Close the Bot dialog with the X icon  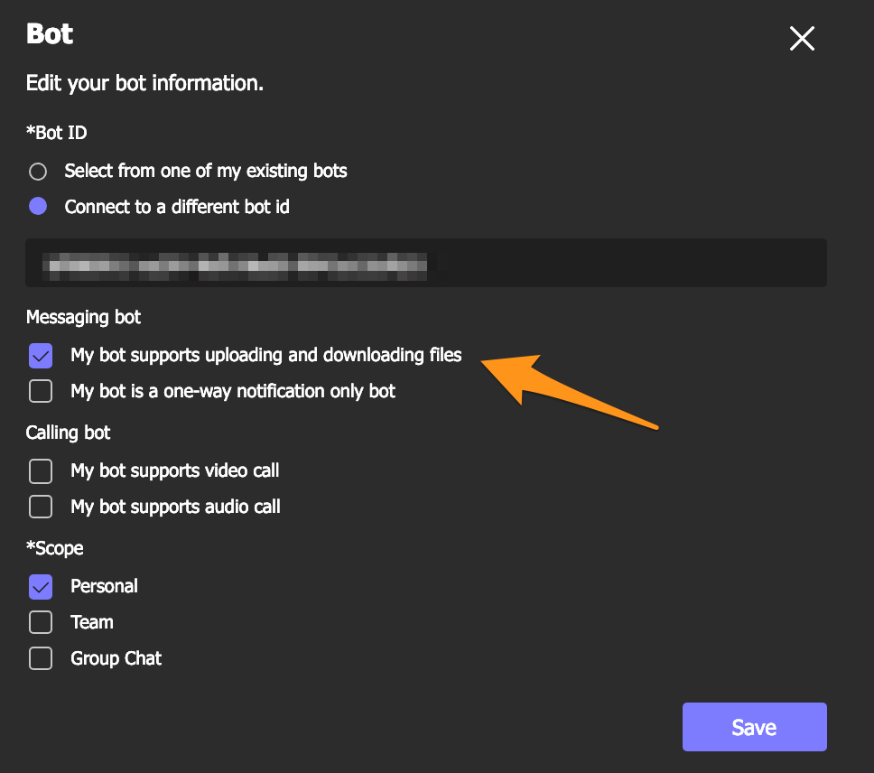802,39
